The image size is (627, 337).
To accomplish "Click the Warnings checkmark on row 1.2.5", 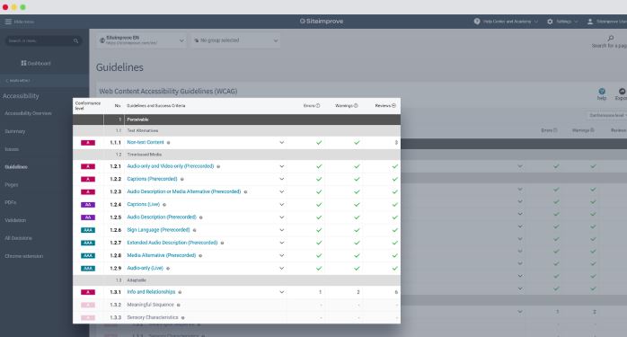I will click(x=357, y=217).
